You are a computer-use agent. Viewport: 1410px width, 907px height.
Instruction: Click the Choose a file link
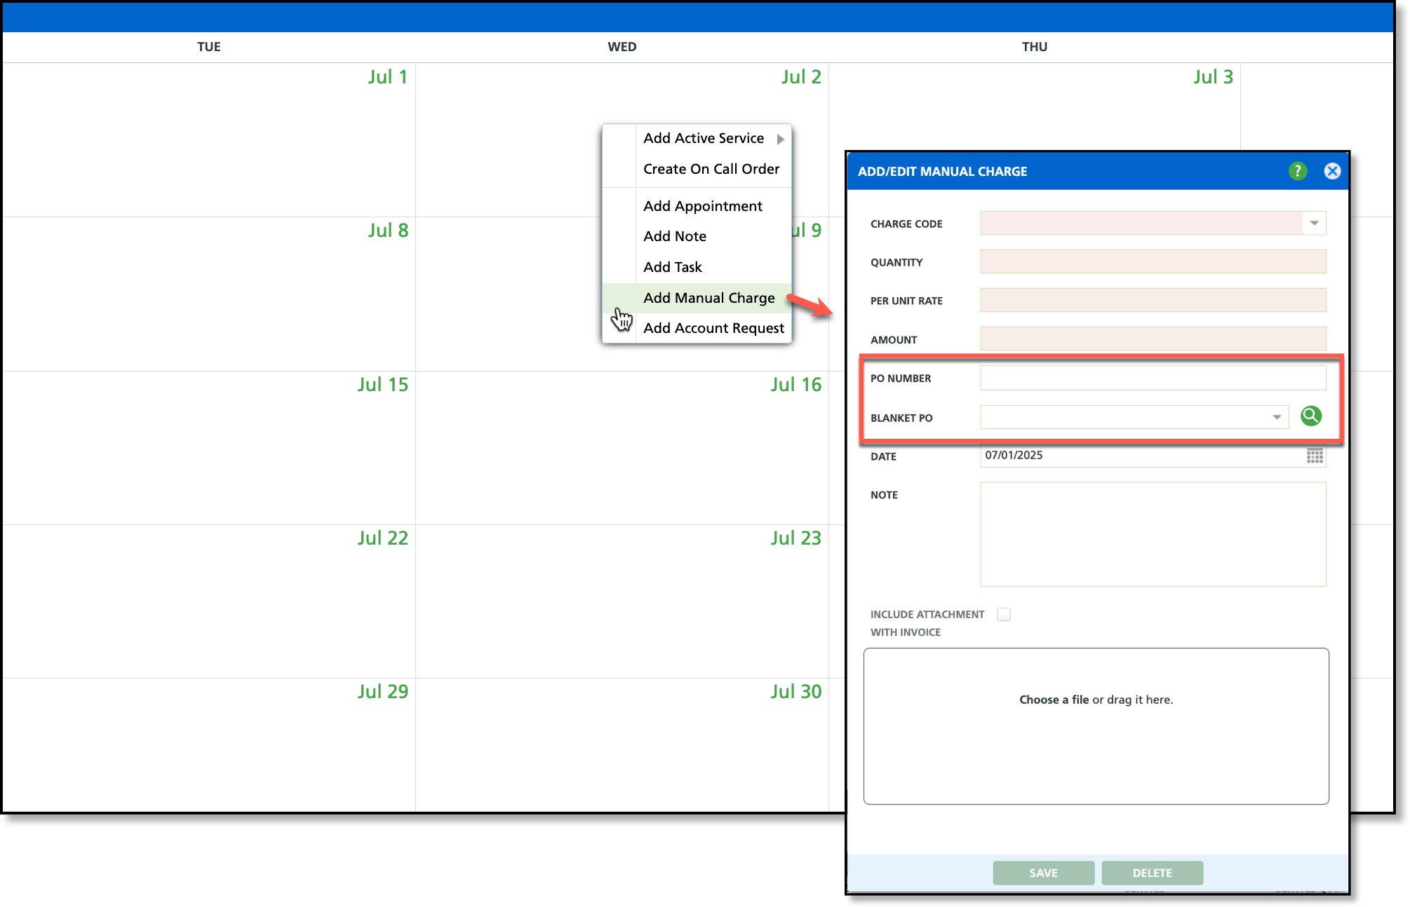point(1054,700)
